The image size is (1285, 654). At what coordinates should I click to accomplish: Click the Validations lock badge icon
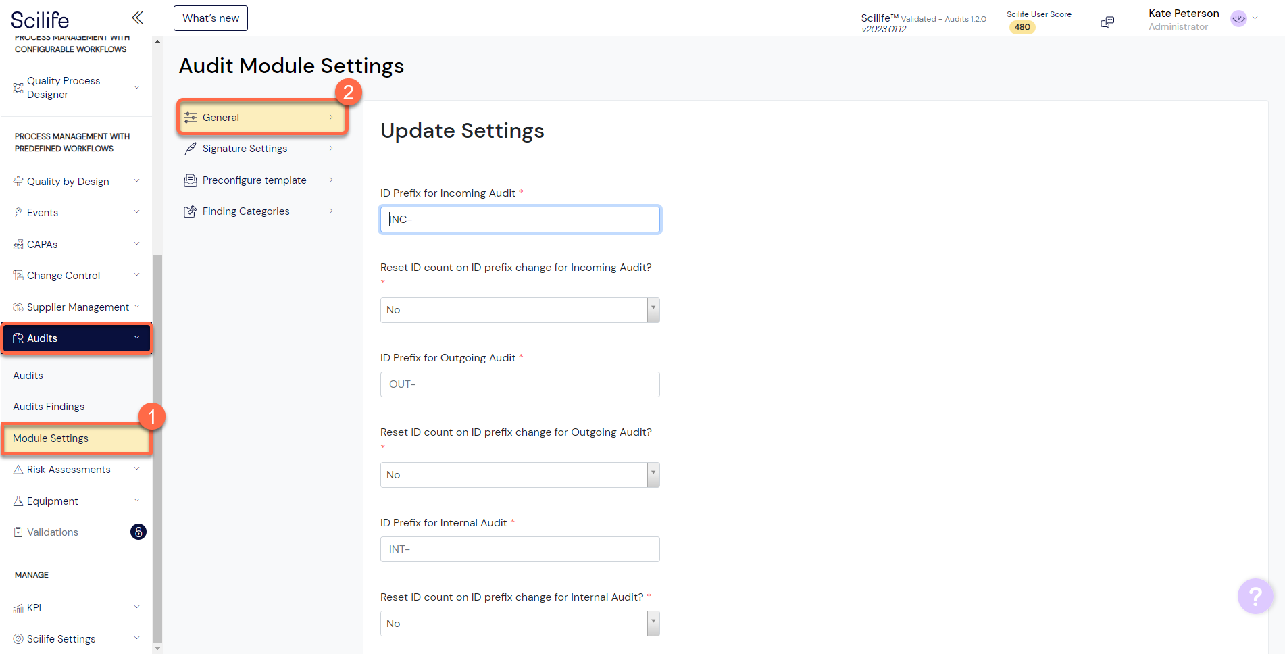[x=138, y=532]
